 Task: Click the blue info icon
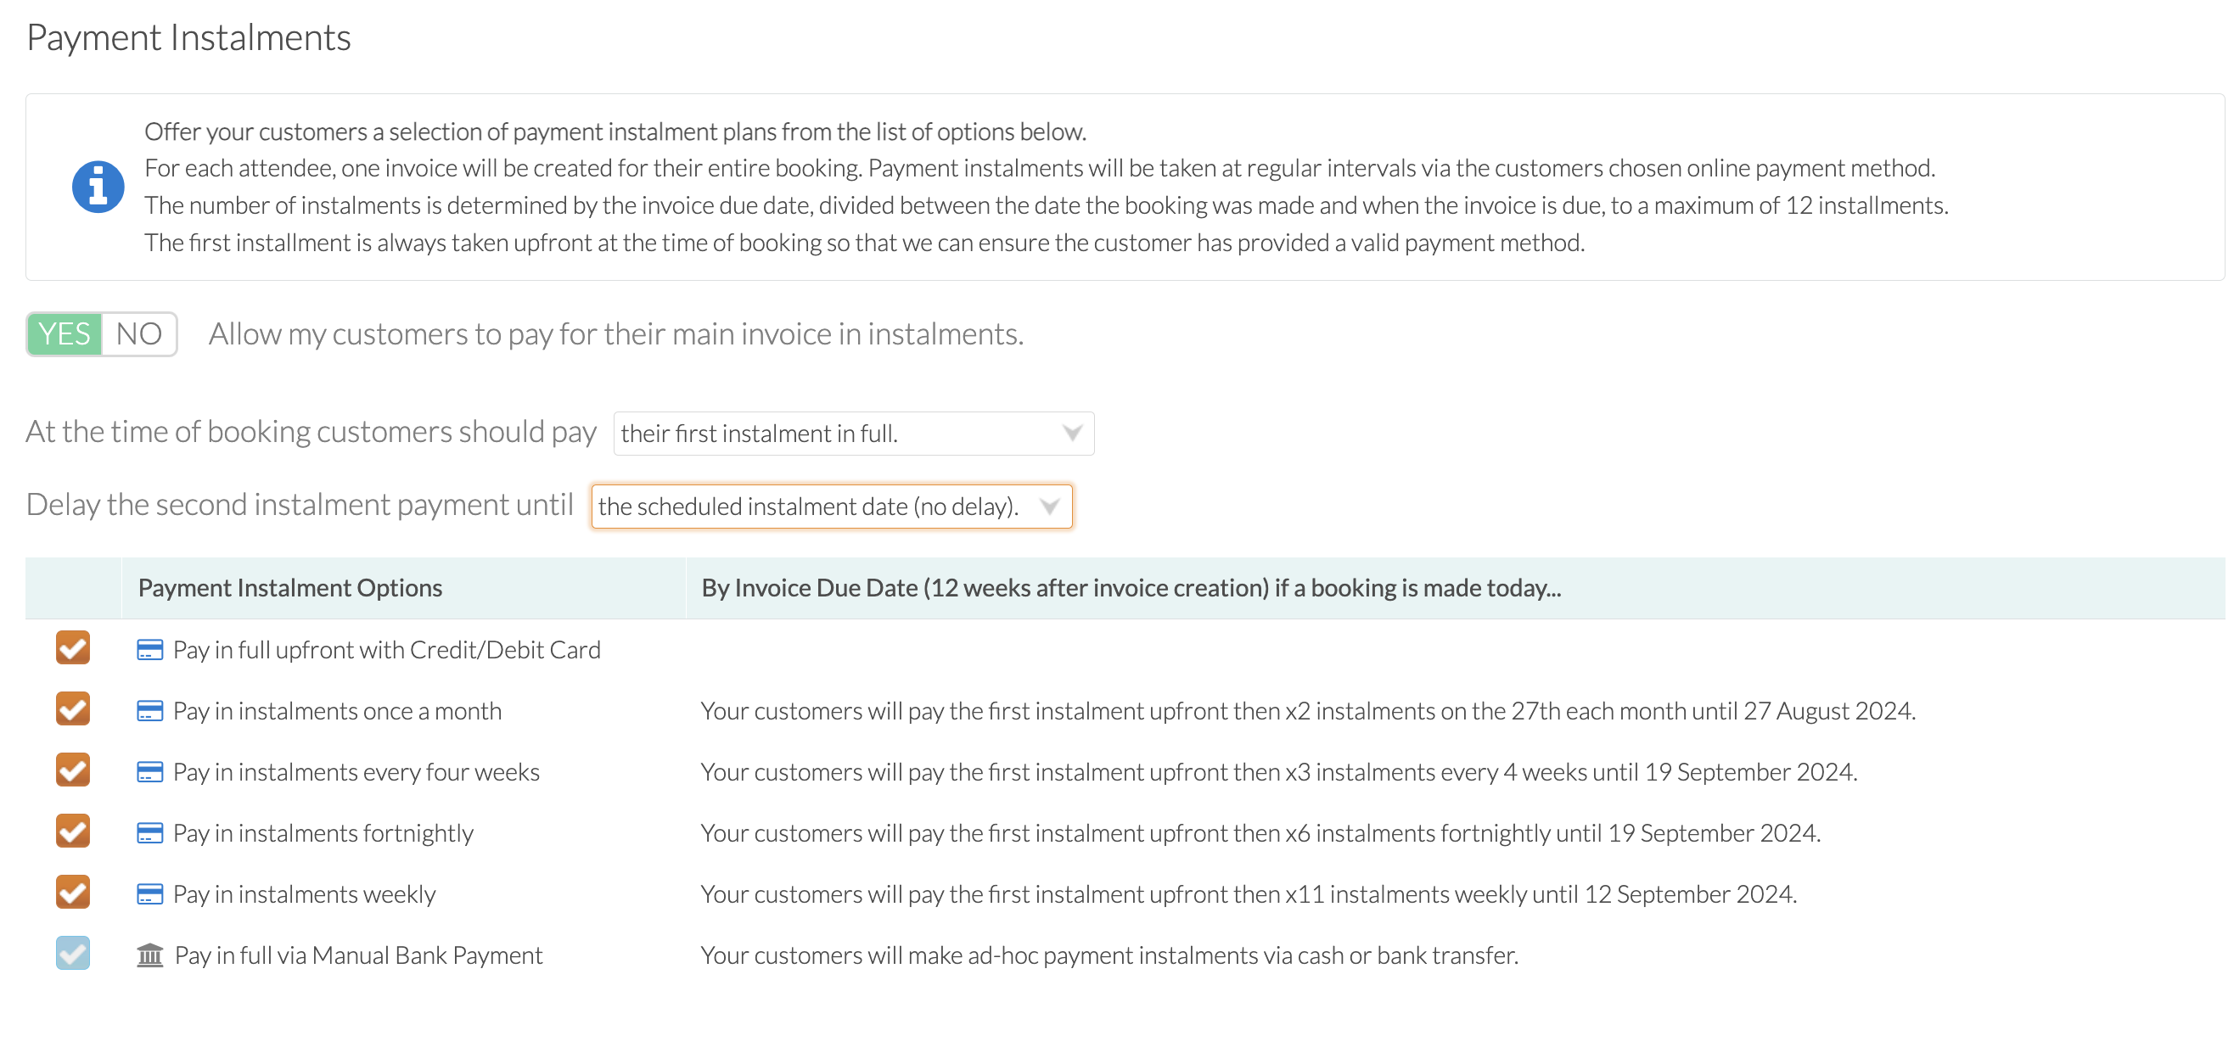pos(98,187)
